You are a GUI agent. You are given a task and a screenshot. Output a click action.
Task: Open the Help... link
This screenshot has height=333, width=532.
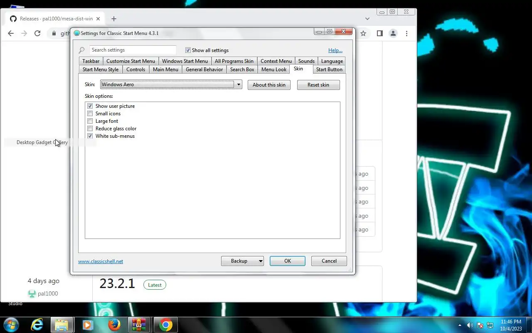(x=335, y=50)
